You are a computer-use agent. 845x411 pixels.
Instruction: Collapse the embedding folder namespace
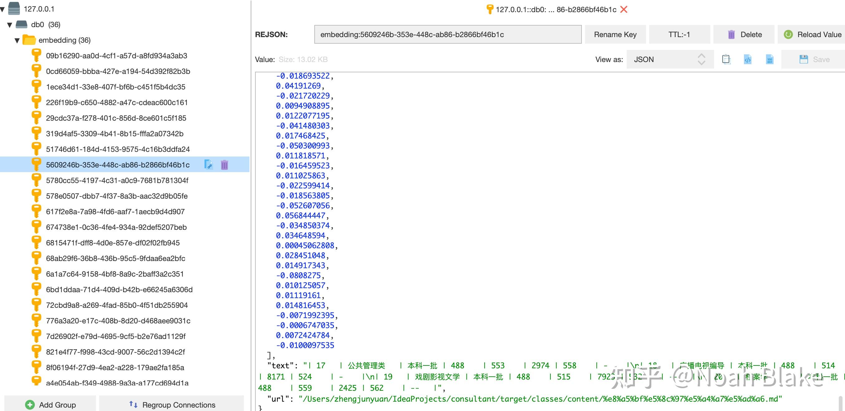tap(17, 40)
